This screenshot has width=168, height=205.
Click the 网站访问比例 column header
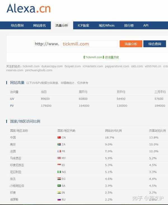point(113,131)
